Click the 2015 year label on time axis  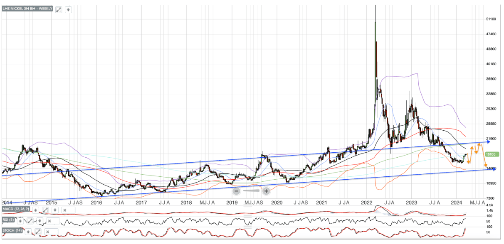tap(51, 203)
